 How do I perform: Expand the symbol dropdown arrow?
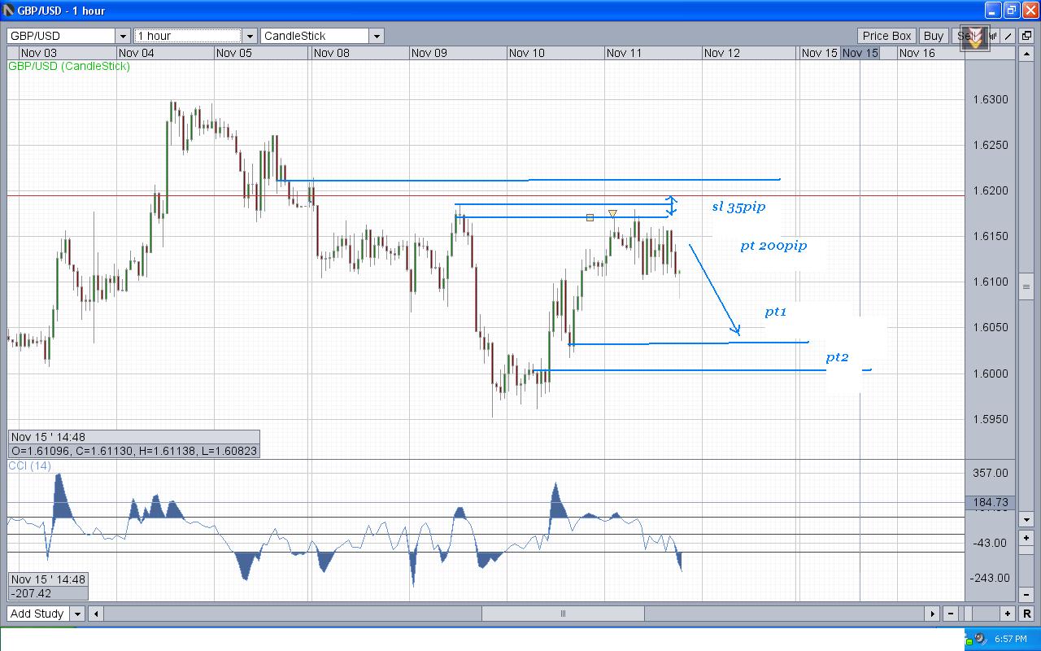(122, 36)
